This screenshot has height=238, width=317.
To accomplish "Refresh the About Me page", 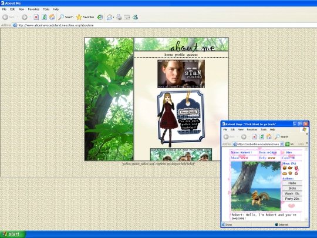I will 44,17.
